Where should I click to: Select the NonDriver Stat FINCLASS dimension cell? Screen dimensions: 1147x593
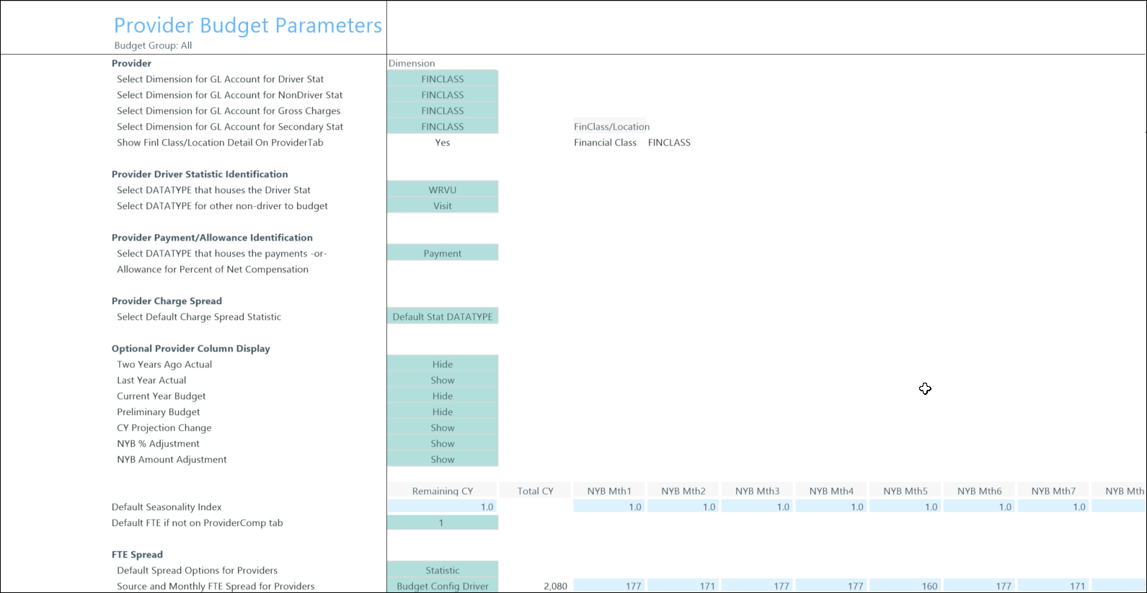442,95
